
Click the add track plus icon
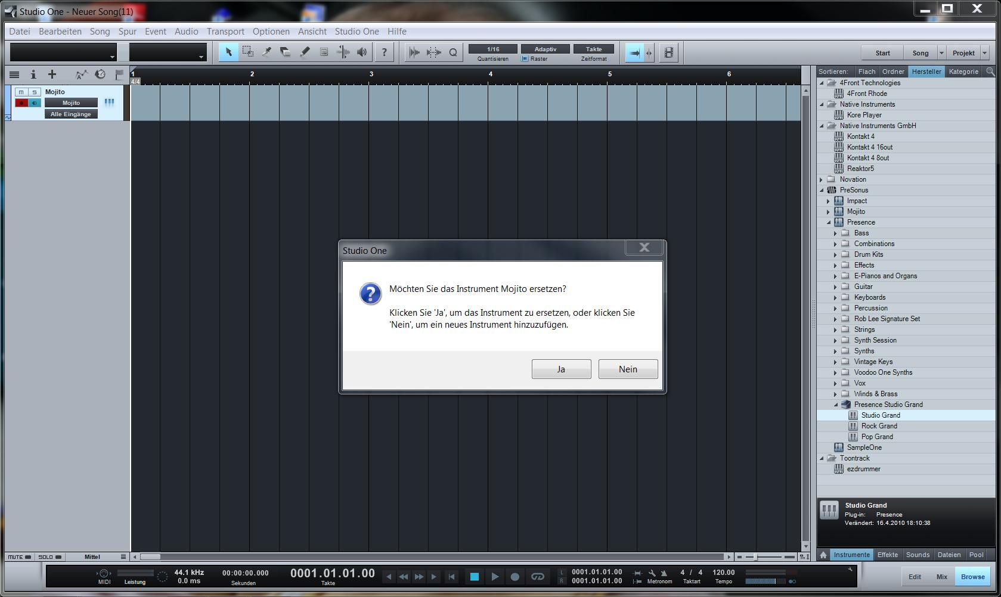click(52, 74)
